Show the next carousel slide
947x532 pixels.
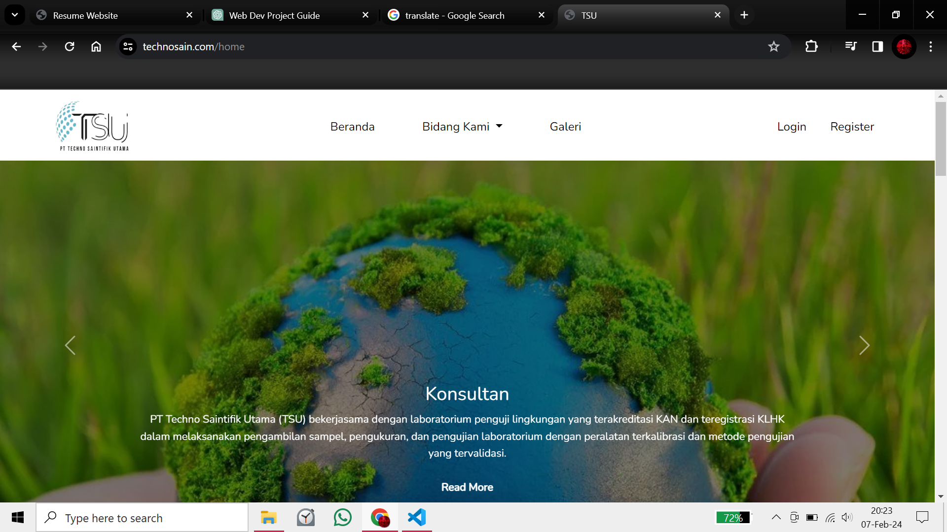click(864, 345)
